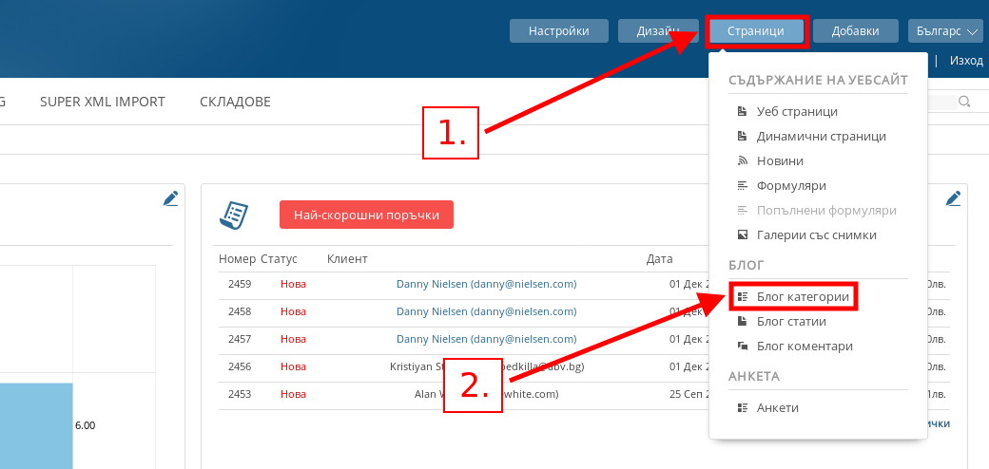989x469 pixels.
Task: Click the icon beside Анкети
Action: (743, 407)
